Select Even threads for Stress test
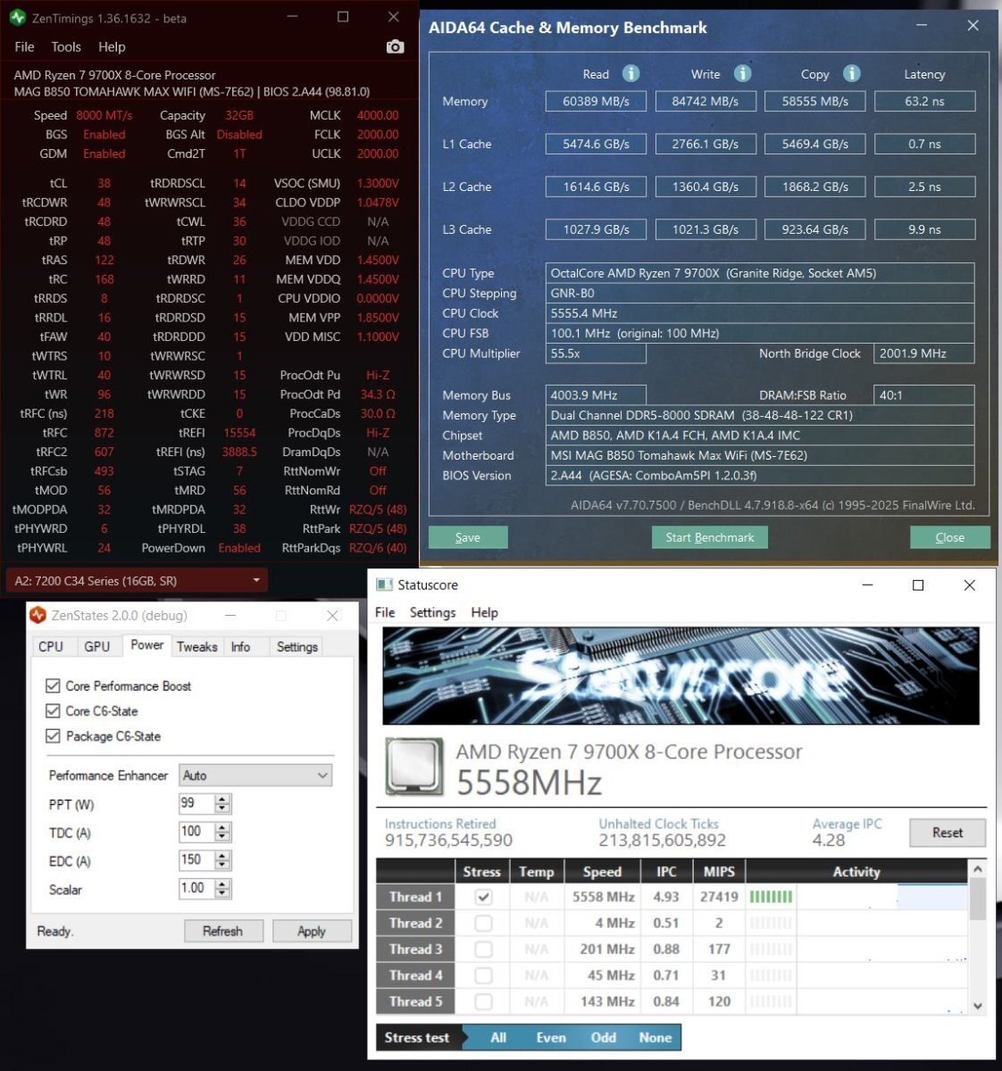The image size is (1002, 1071). (551, 1037)
